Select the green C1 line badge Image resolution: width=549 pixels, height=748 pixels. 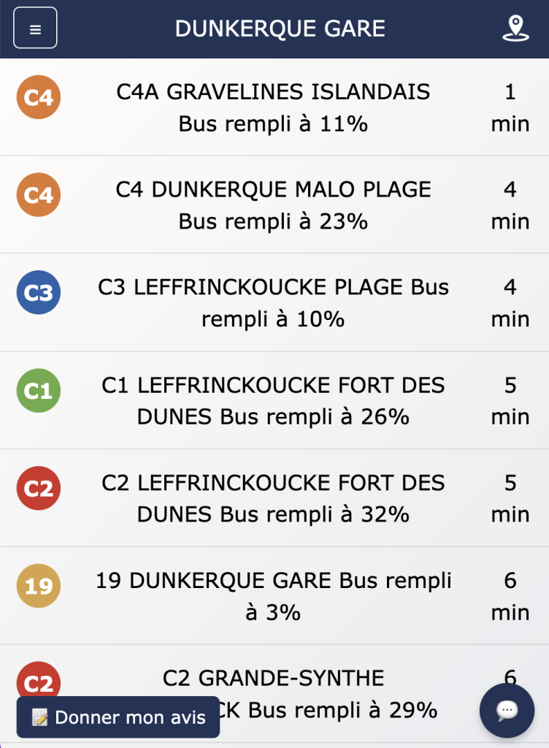tap(39, 390)
